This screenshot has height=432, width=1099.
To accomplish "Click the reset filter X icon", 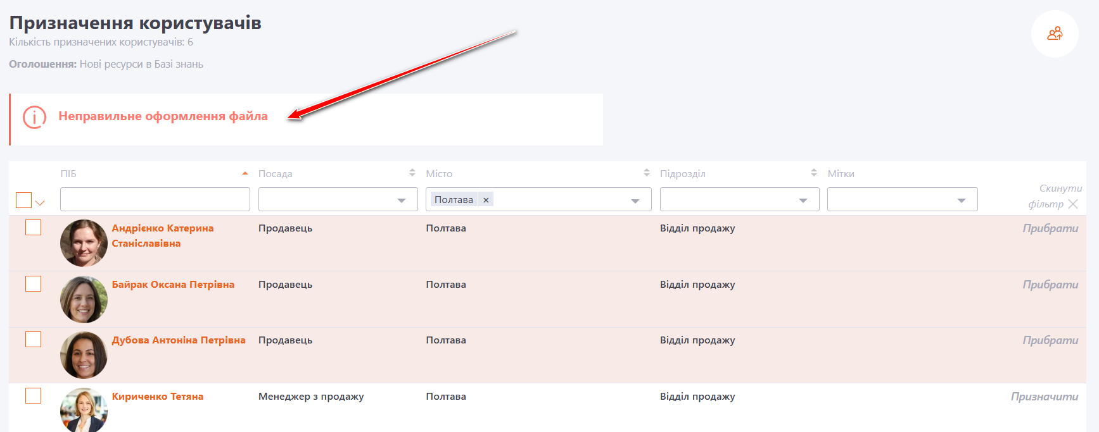I will click(x=1072, y=204).
